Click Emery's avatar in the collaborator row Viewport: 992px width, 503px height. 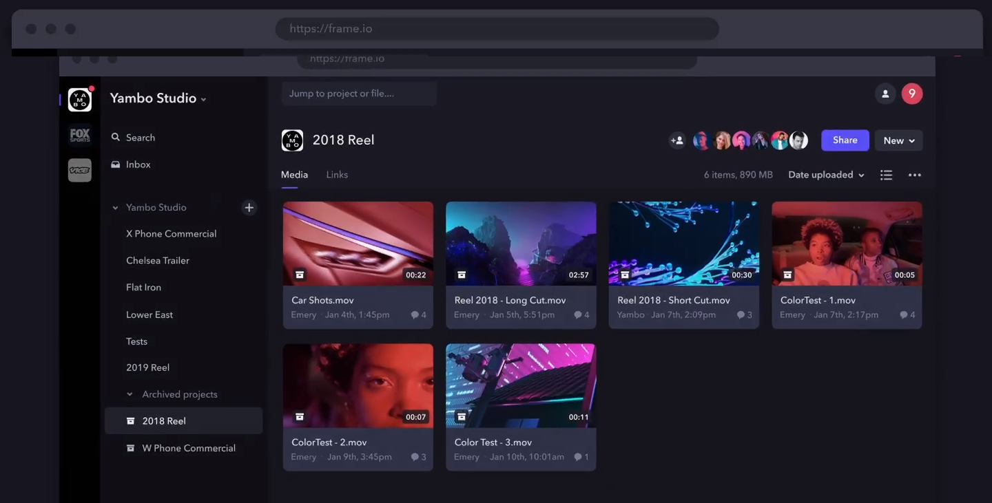click(x=701, y=140)
